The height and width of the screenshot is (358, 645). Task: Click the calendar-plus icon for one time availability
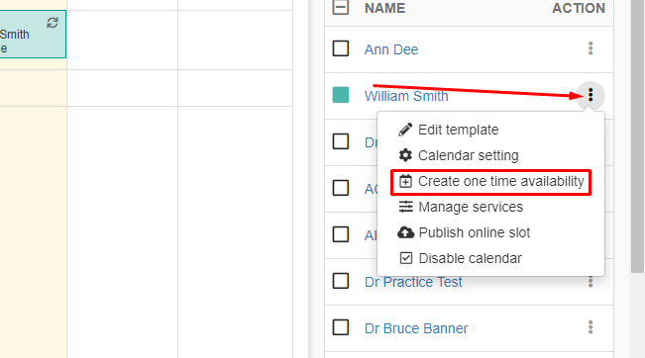tap(405, 181)
